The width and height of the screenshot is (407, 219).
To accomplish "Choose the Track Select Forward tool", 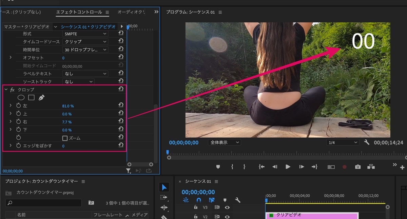I will tap(164, 197).
